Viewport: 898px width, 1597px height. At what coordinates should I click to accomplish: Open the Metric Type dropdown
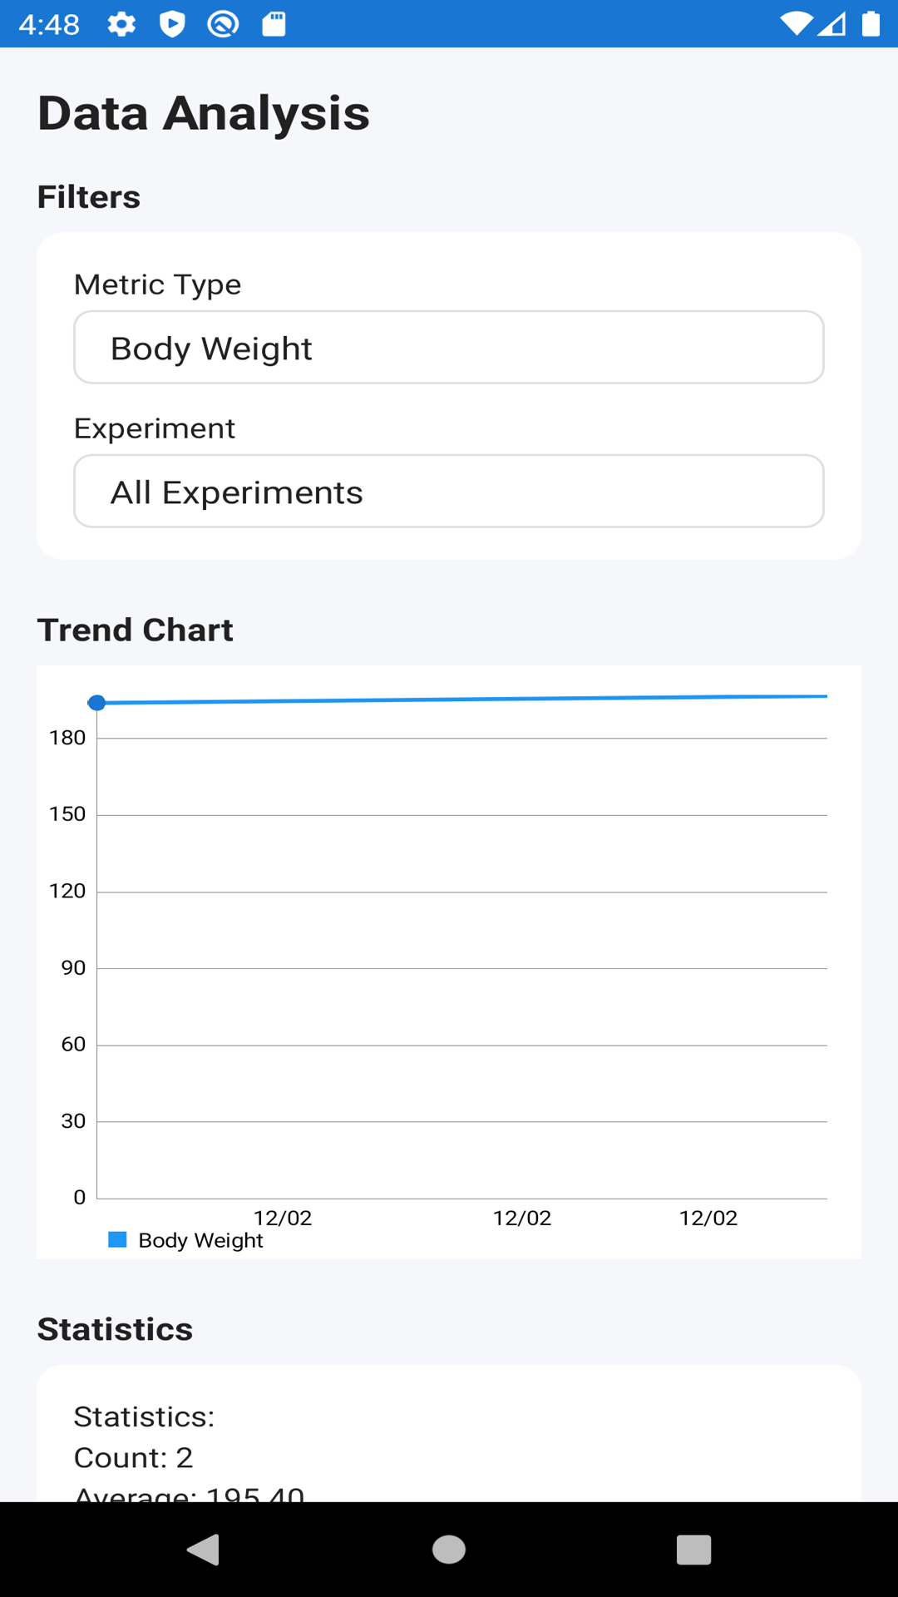click(449, 348)
